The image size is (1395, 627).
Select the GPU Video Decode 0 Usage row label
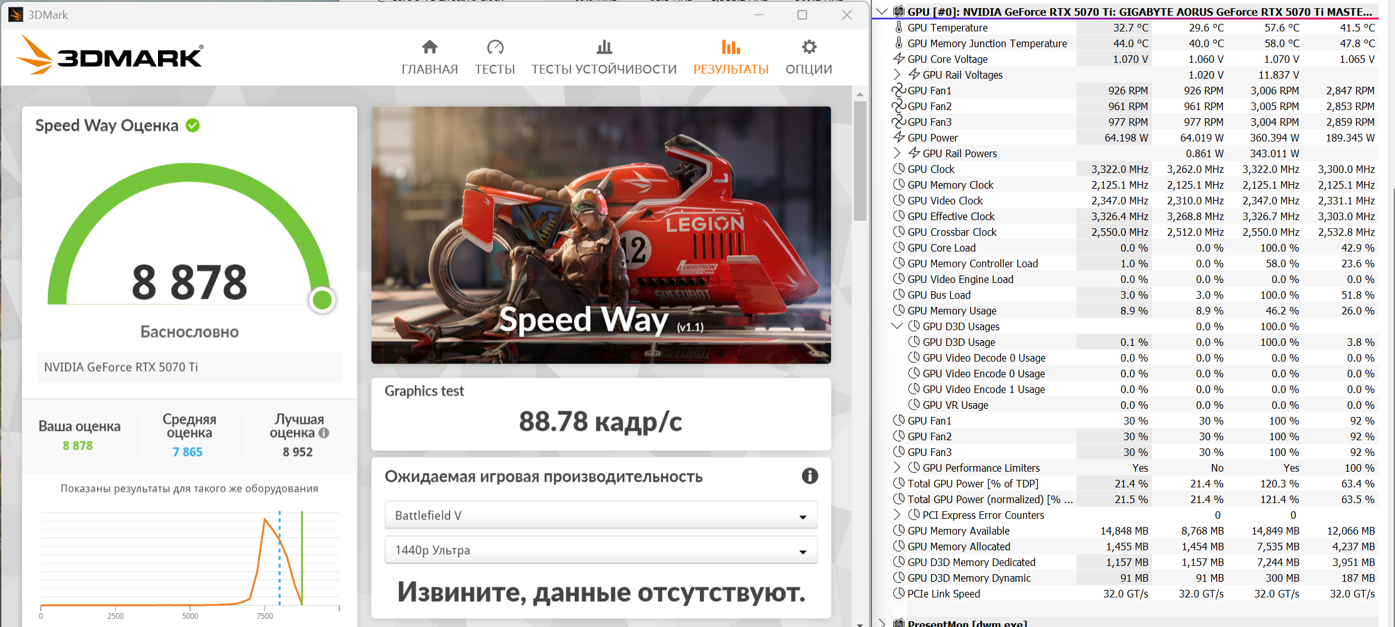[x=984, y=357]
